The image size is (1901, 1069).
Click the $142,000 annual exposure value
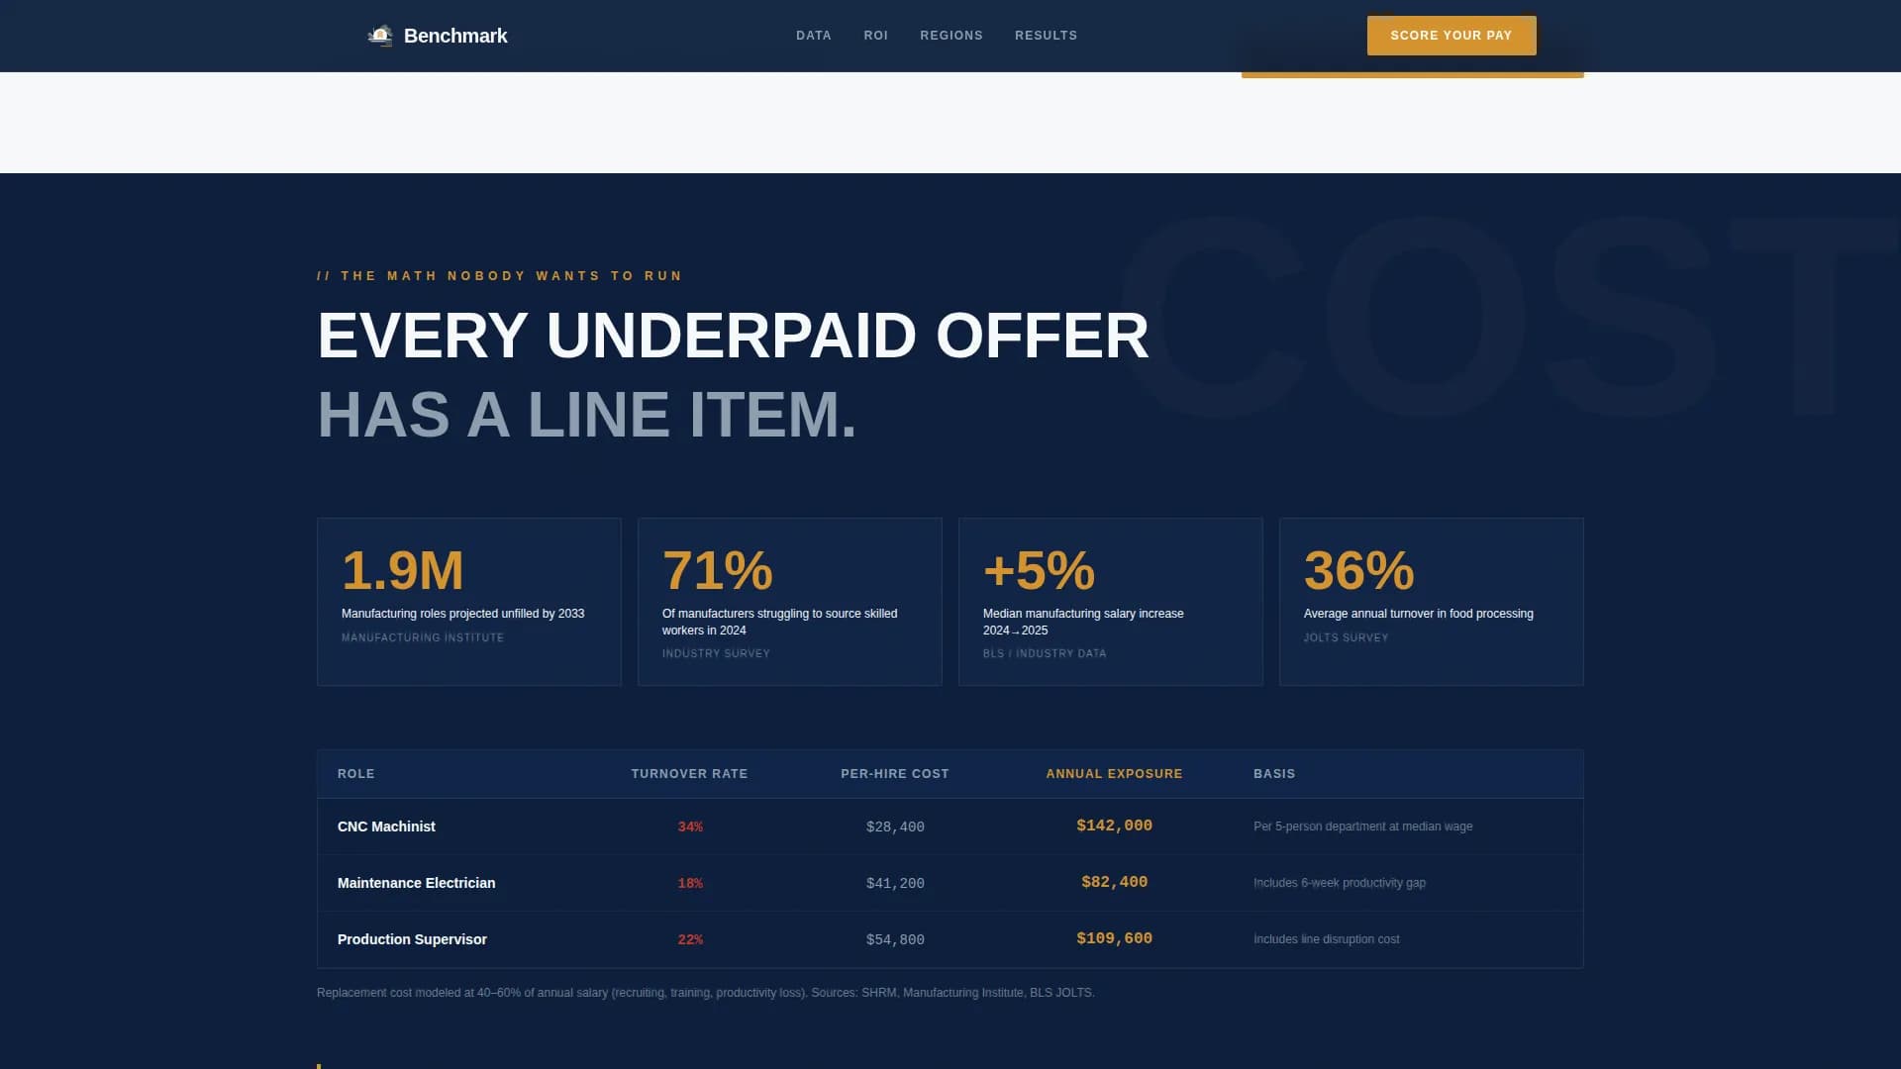[1114, 826]
